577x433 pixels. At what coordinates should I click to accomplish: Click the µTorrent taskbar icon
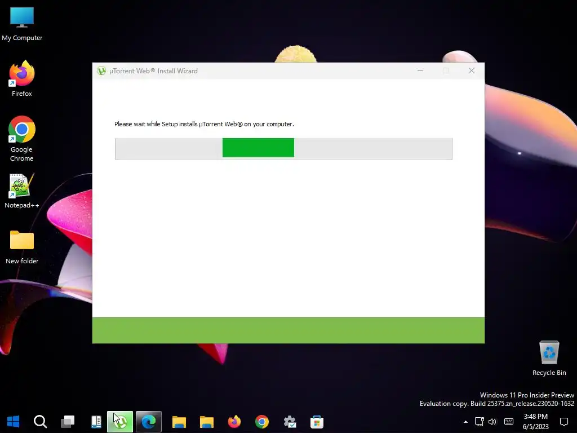click(x=120, y=422)
